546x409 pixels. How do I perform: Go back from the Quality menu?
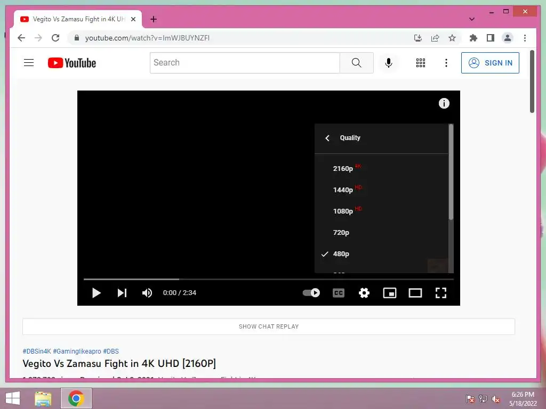(x=327, y=138)
